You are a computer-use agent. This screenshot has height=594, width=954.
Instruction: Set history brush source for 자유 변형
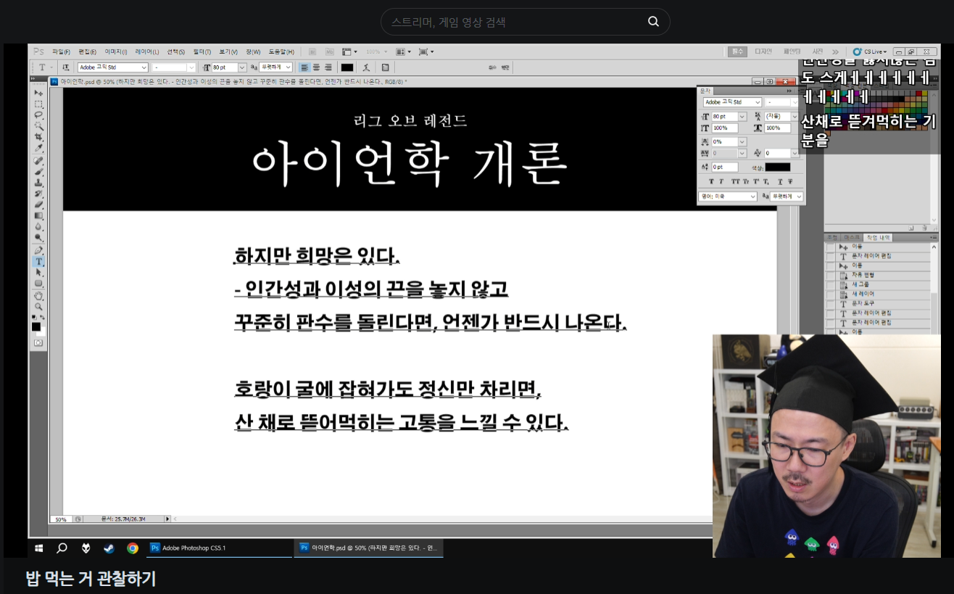pos(830,276)
